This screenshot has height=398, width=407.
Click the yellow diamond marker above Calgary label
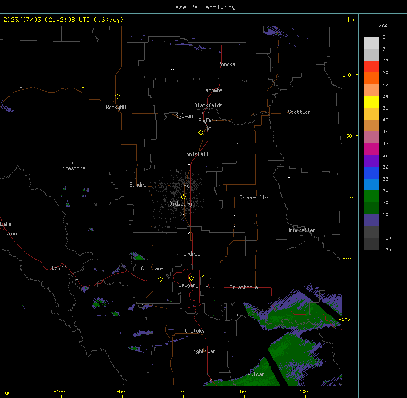[191, 278]
